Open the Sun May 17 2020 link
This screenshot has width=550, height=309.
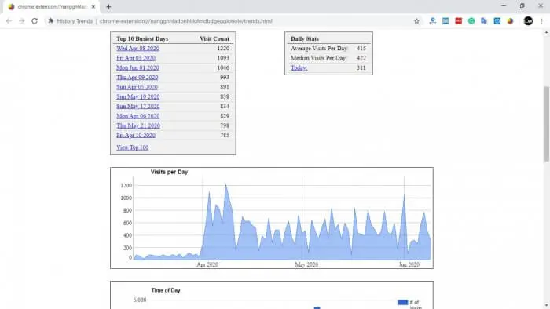tap(137, 106)
